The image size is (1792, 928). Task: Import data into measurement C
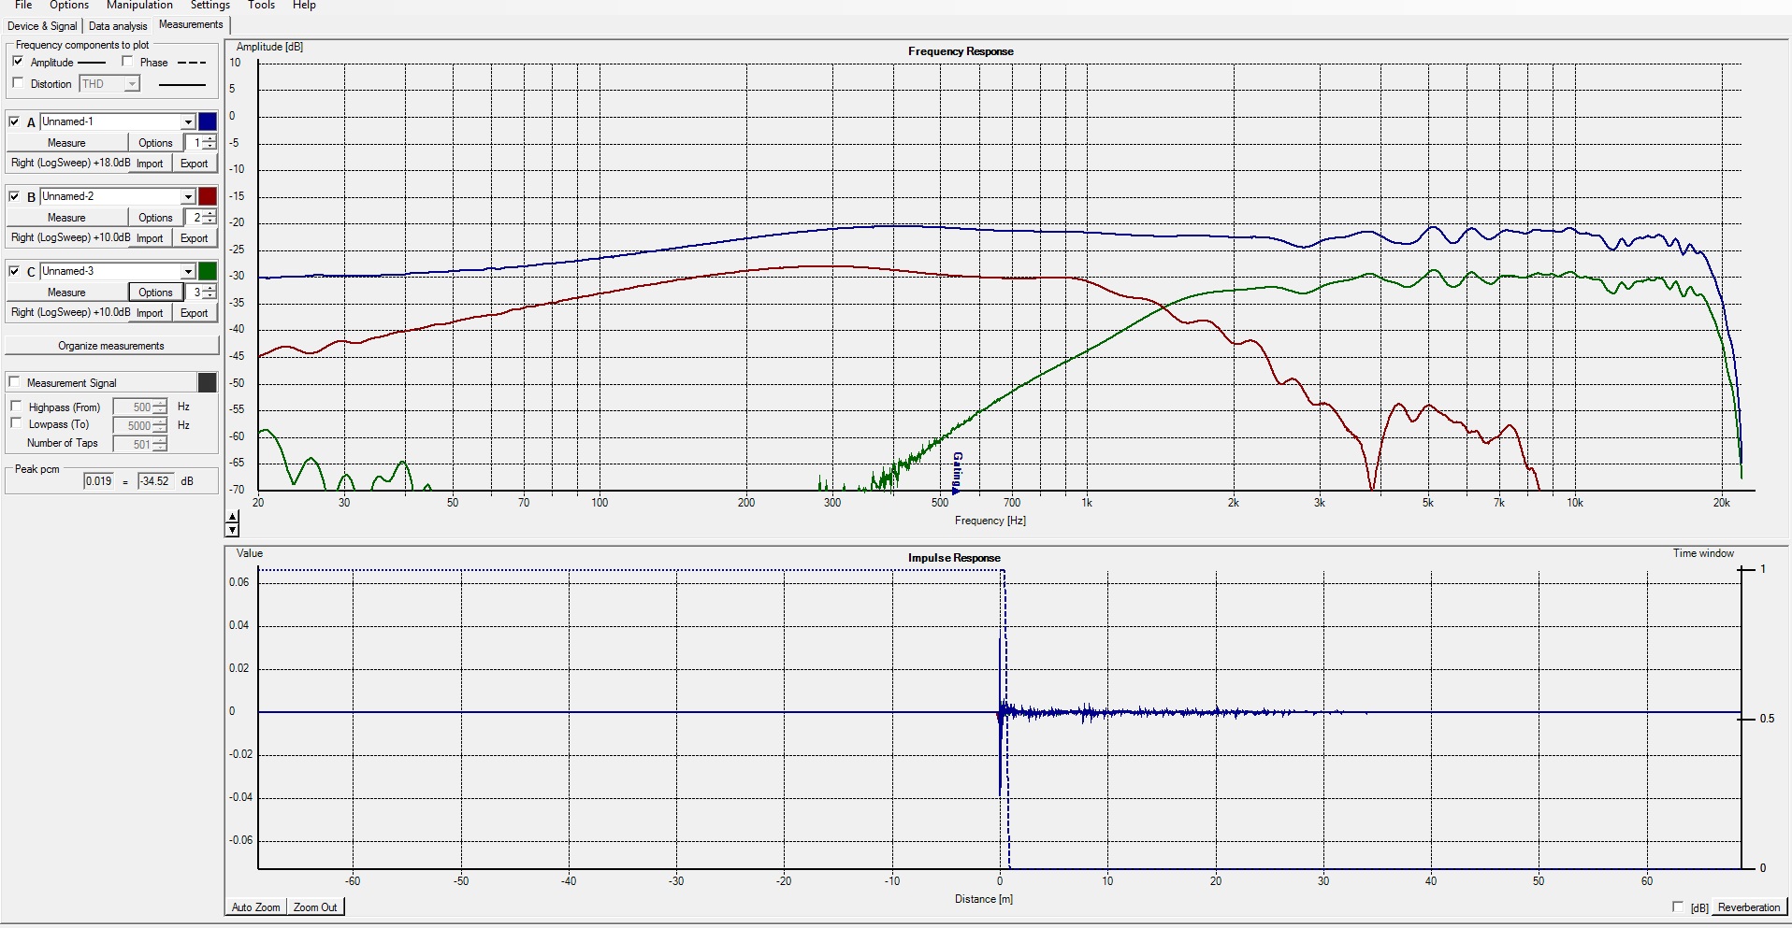pos(150,313)
